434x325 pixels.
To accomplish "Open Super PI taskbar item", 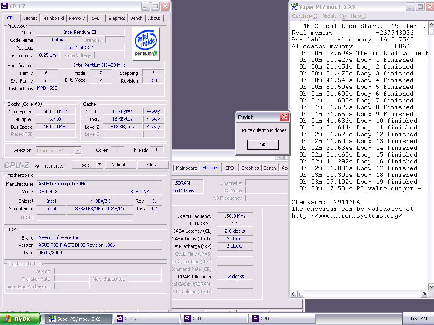I will point(78,319).
